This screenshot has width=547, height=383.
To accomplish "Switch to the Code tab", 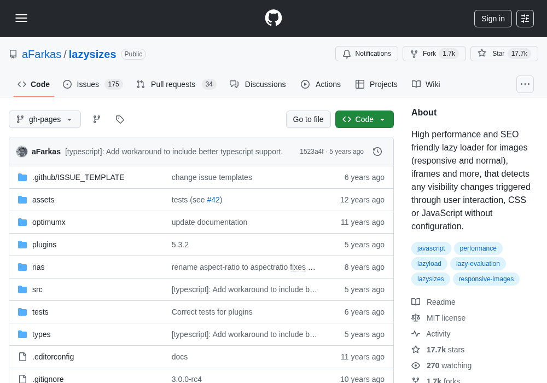I will pos(34,84).
